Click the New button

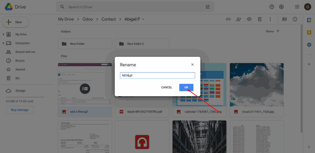click(16, 22)
